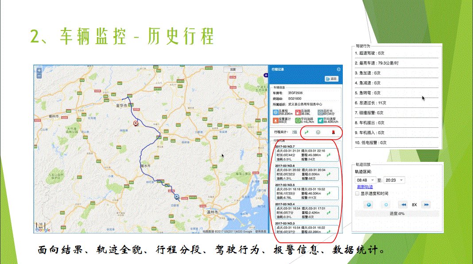Viewport: 473px width, 264px height.
Task: Show route for trip NO.4
Action: pos(329,213)
